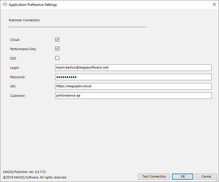Confirm settings with the OK button

click(x=183, y=176)
